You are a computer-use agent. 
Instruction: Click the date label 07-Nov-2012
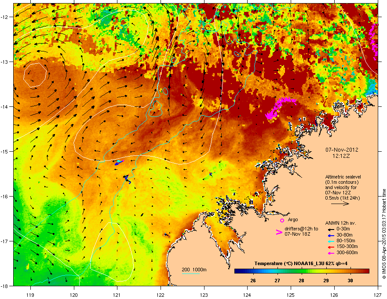pos(342,150)
